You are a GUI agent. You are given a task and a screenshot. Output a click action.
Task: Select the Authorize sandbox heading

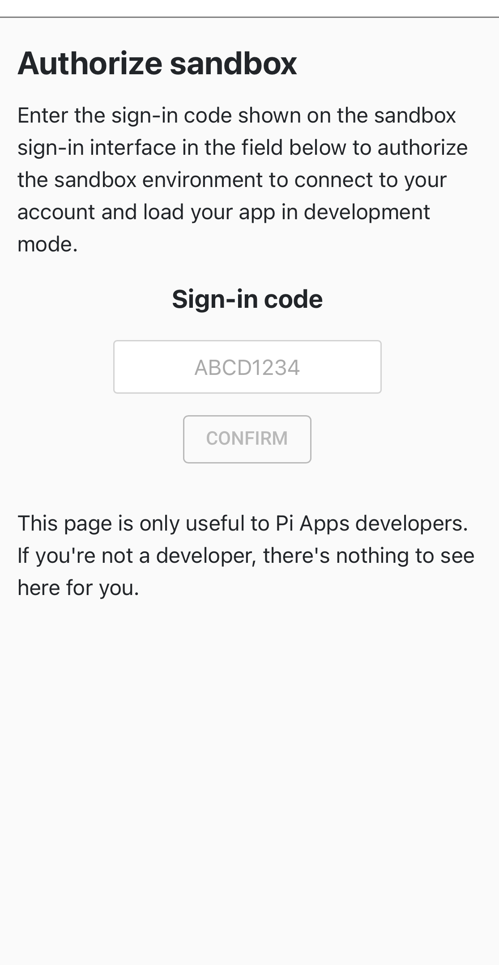[x=157, y=63]
